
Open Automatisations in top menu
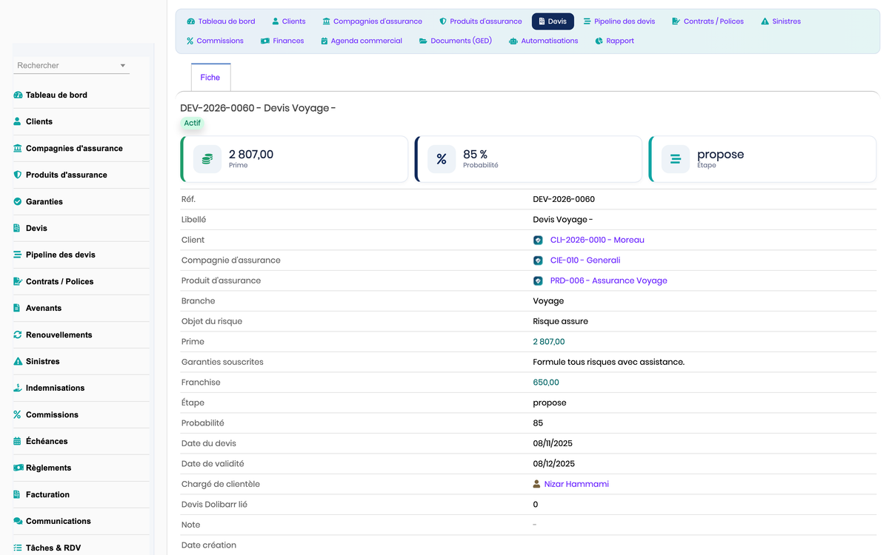544,41
